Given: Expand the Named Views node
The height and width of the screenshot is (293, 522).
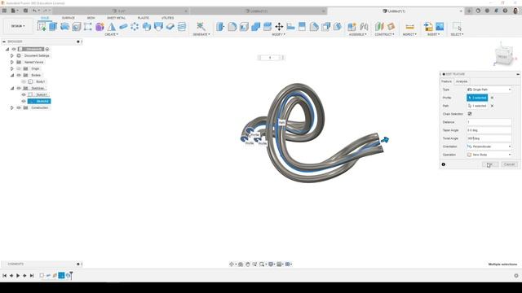Looking at the screenshot, I should (x=12, y=62).
